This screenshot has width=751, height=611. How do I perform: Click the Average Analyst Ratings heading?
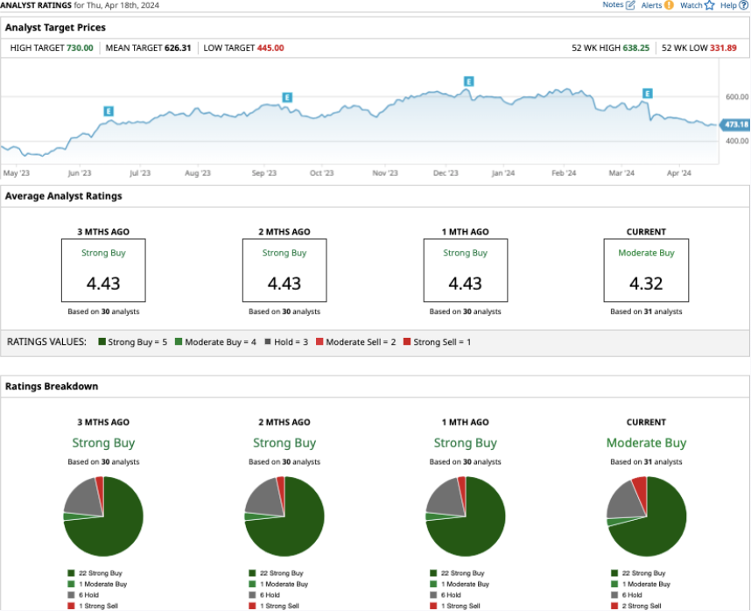64,196
